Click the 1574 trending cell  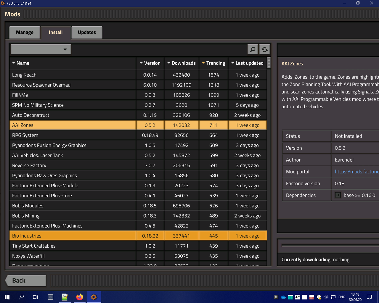[x=213, y=75]
